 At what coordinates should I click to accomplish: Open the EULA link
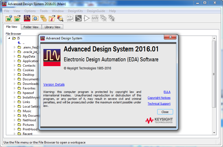[167, 92]
